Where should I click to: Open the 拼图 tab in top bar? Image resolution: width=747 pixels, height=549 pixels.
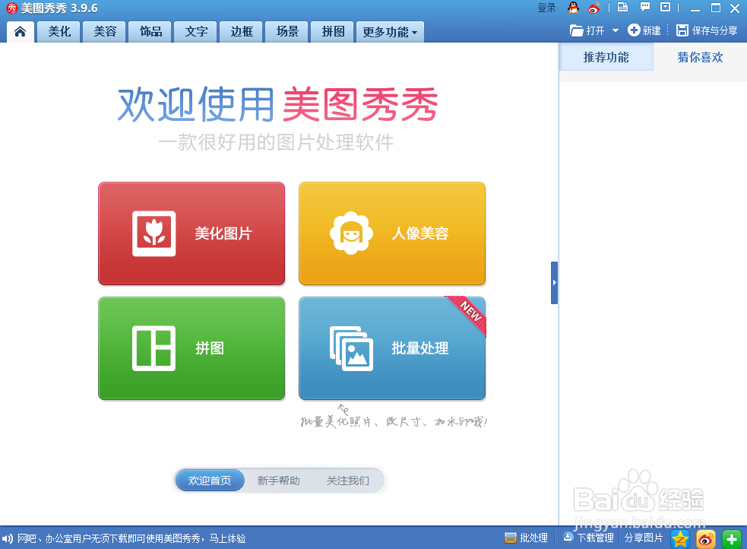[333, 31]
